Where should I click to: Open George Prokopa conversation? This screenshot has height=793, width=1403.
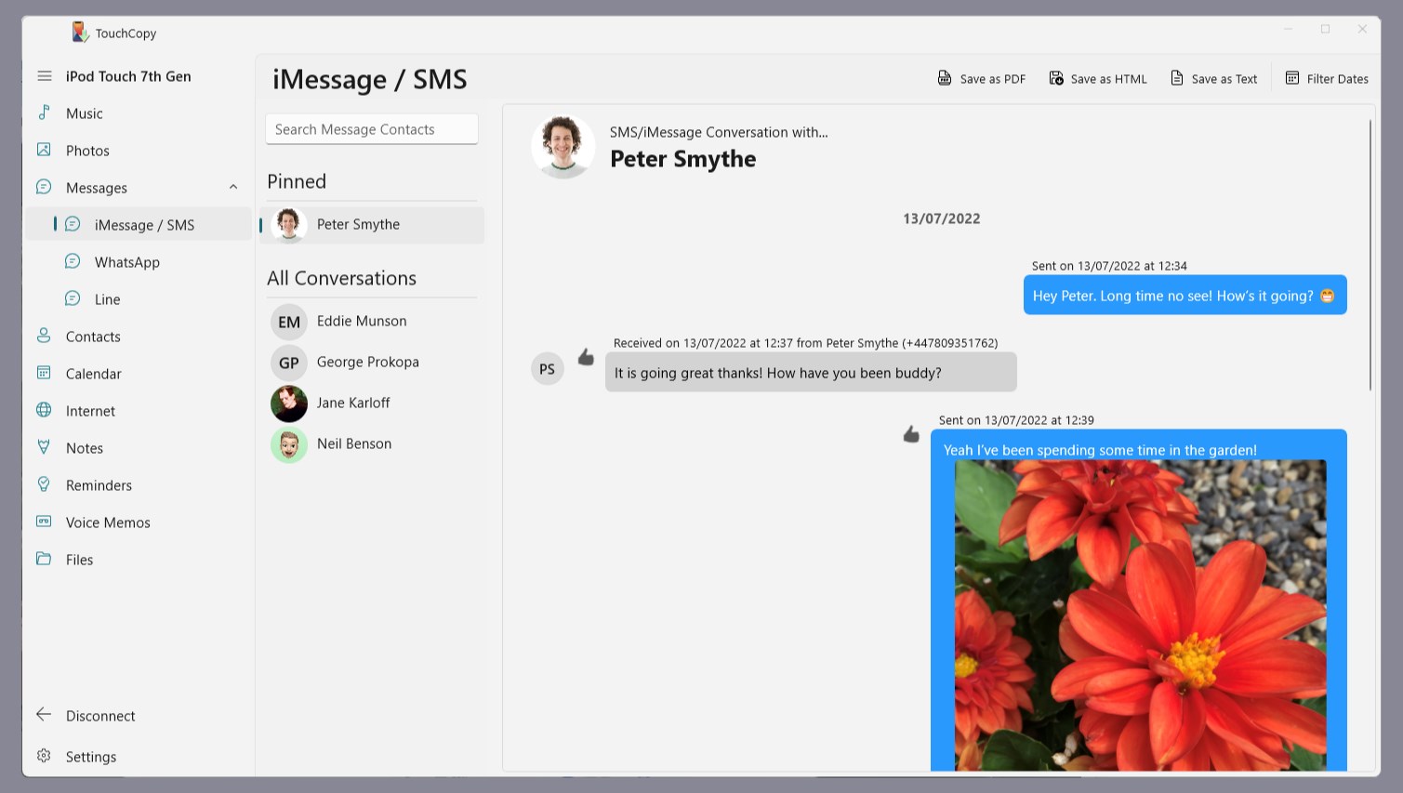(x=372, y=363)
